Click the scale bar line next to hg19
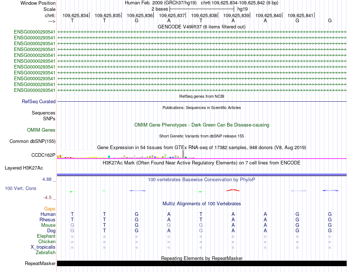The height and width of the screenshot is (272, 347). point(202,9)
